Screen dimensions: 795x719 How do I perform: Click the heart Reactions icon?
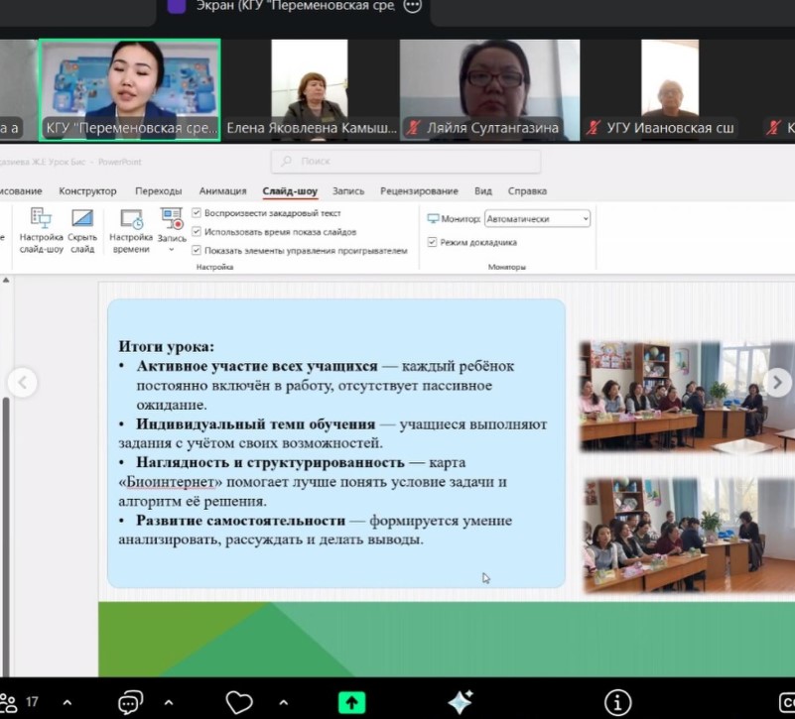pos(239,702)
